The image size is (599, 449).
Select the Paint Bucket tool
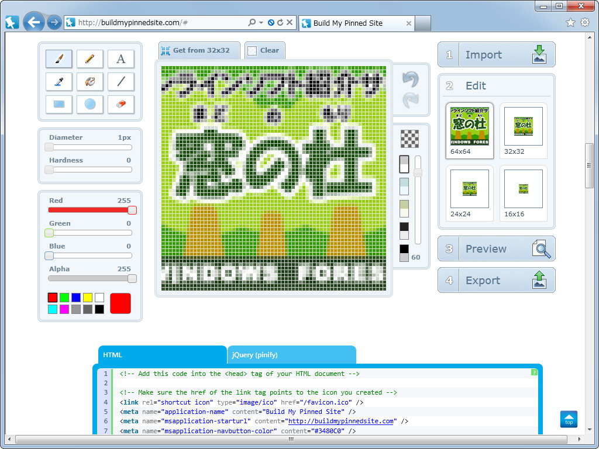coord(89,81)
